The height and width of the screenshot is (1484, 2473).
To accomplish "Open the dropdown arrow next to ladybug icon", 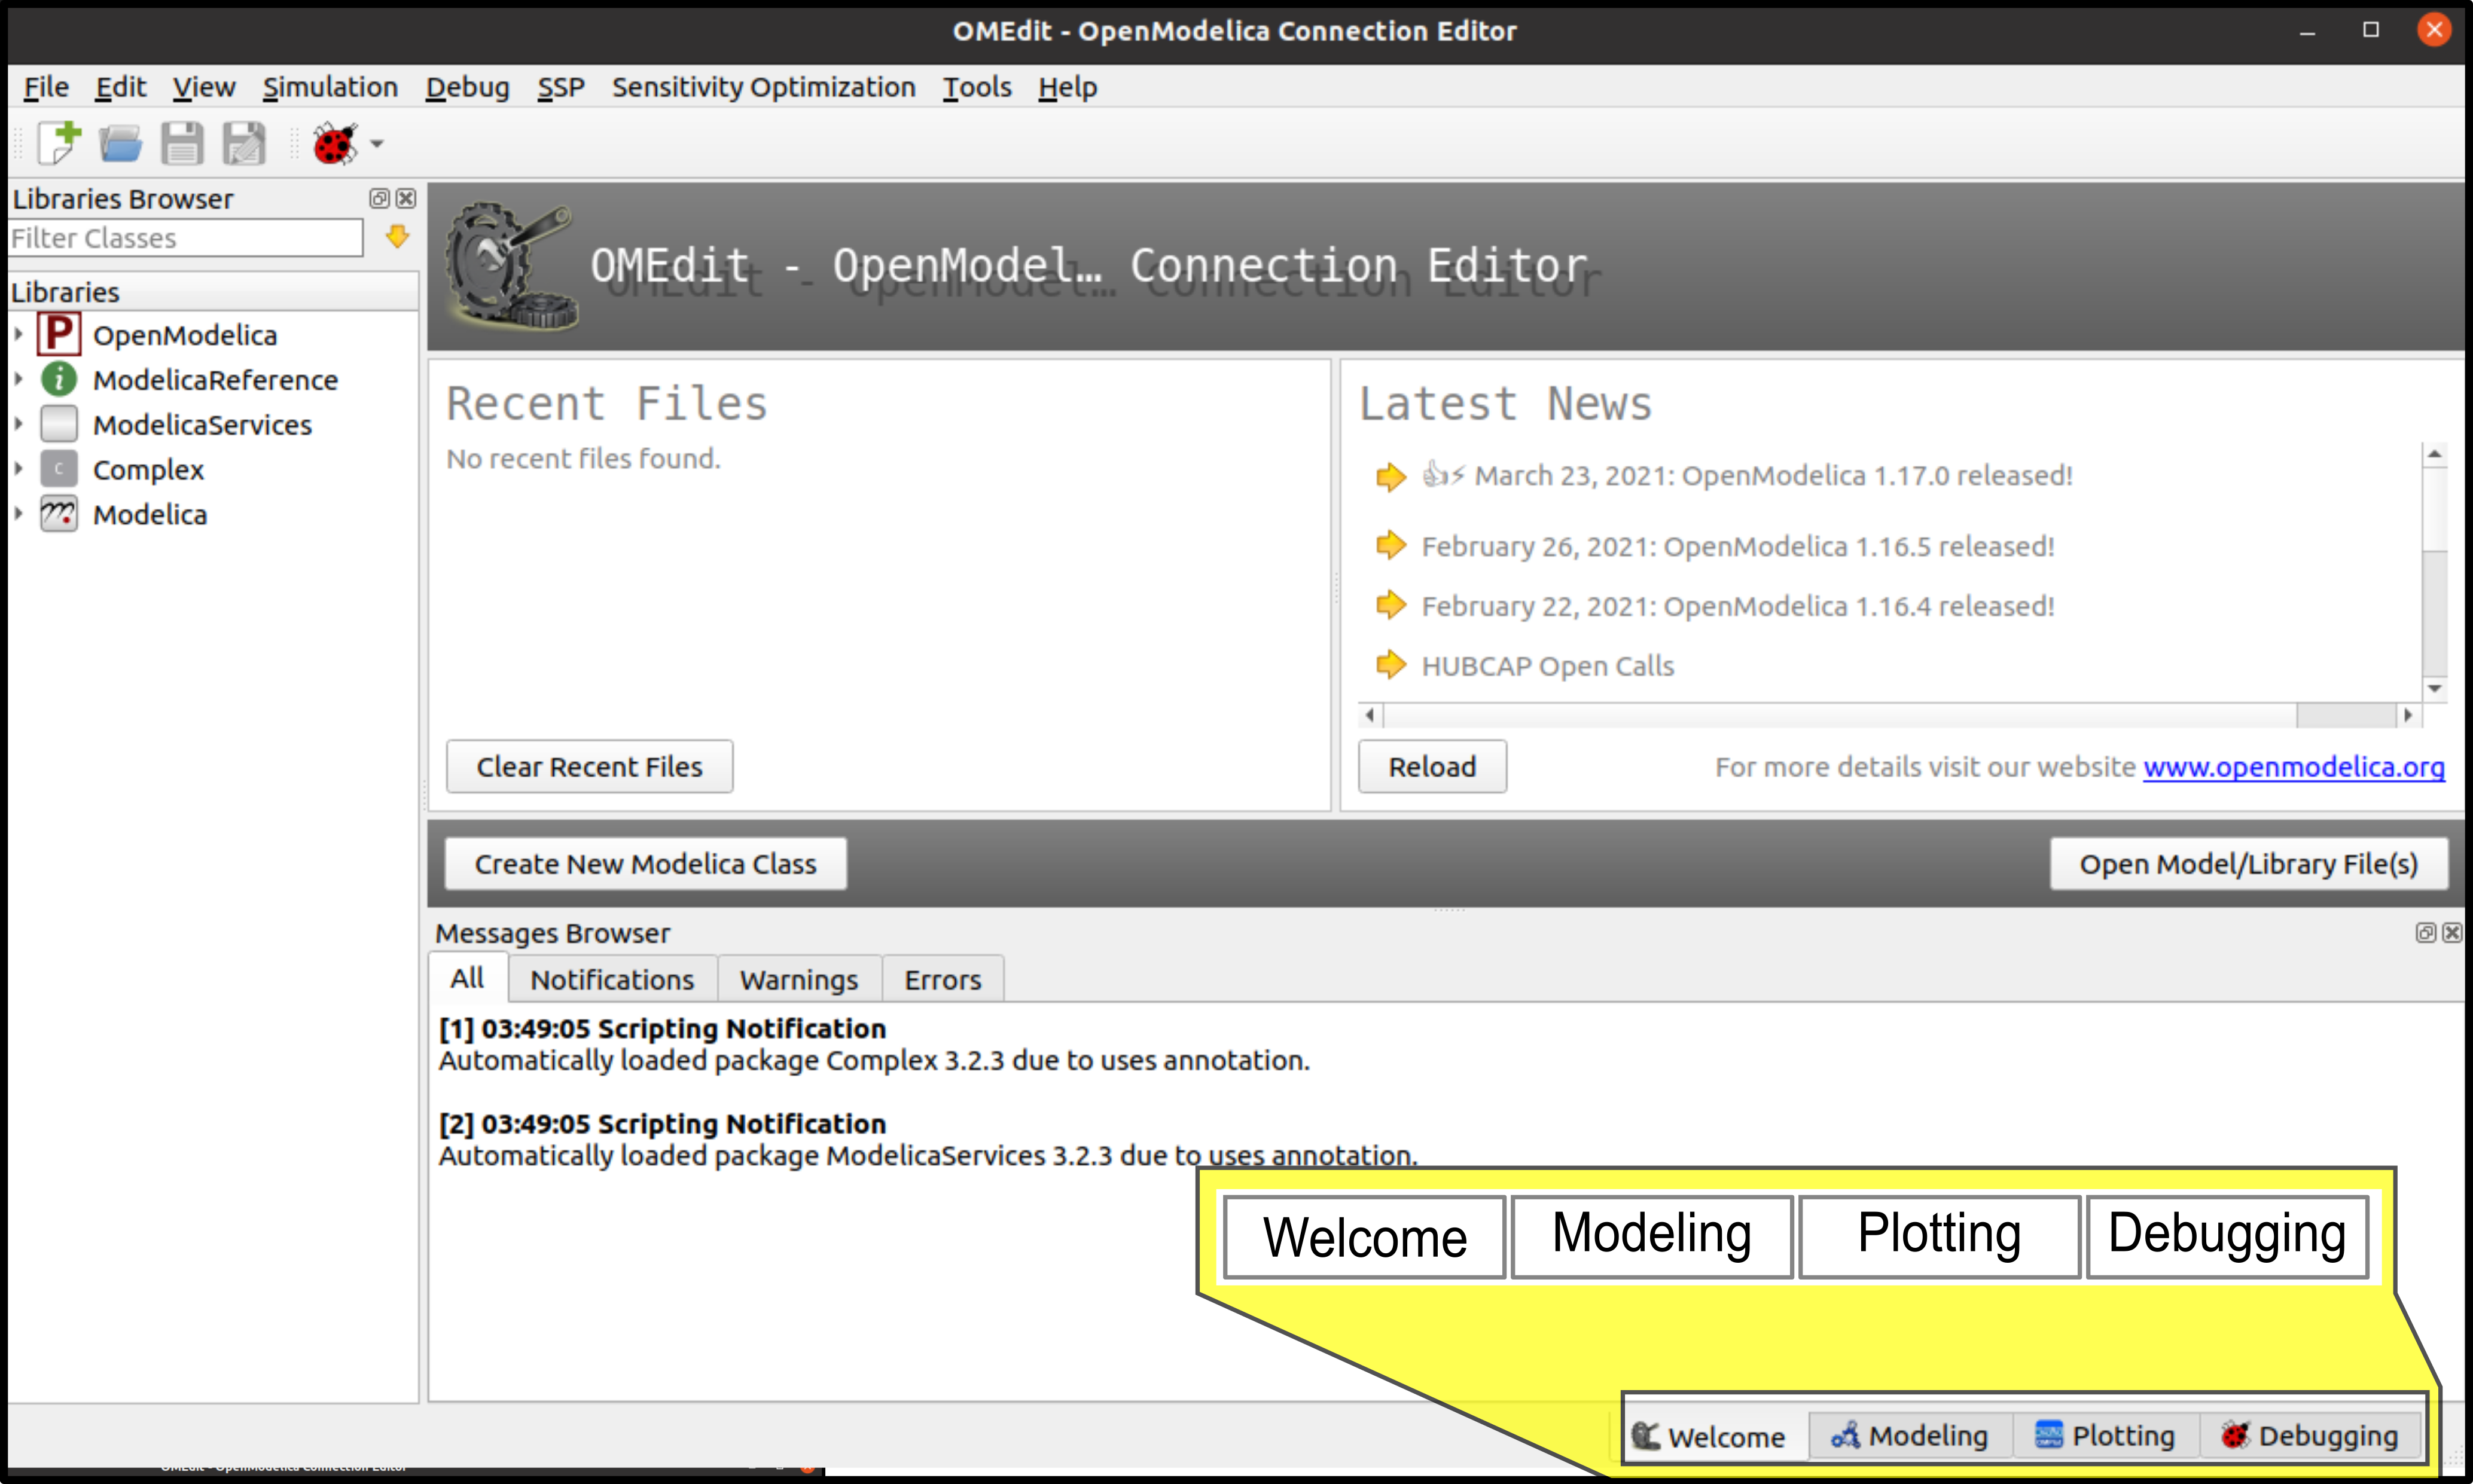I will point(377,144).
